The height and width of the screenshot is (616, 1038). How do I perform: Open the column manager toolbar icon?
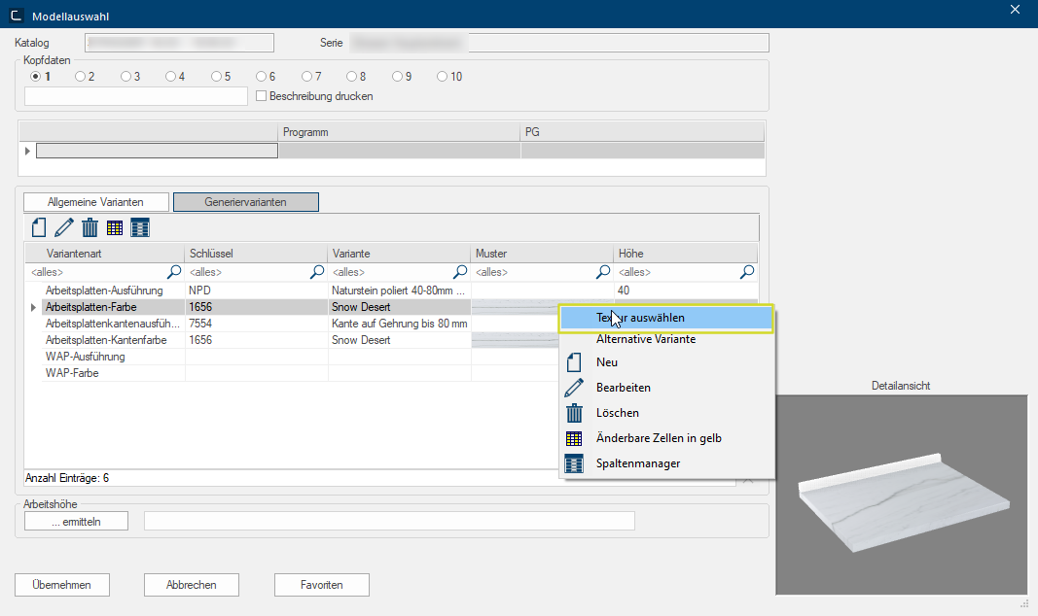[140, 228]
